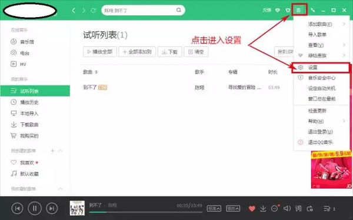Download the playing song from player bar
The width and height of the screenshot is (353, 220).
263,209
